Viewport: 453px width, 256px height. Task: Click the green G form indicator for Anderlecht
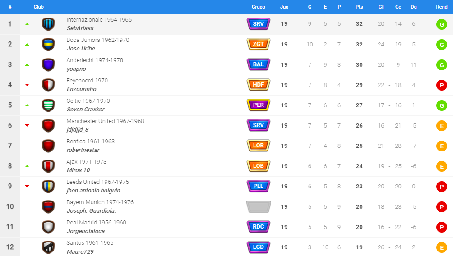[x=441, y=65]
